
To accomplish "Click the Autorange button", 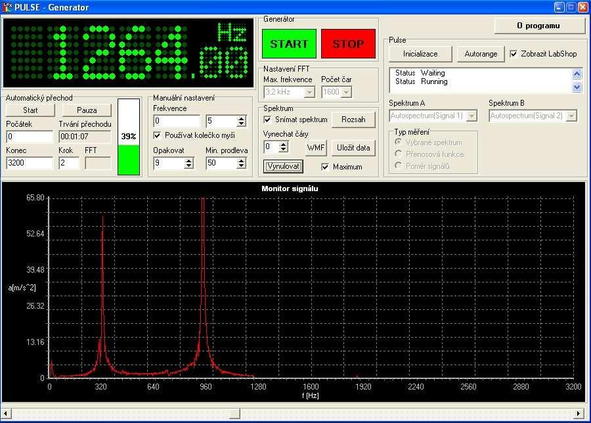I will coord(481,54).
